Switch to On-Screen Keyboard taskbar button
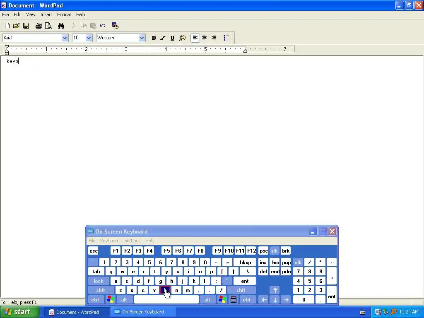This screenshot has height=318, width=424. (143, 312)
